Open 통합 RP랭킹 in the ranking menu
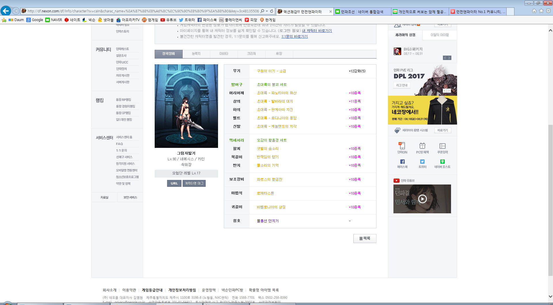Image resolution: width=553 pixels, height=305 pixels. (x=124, y=100)
